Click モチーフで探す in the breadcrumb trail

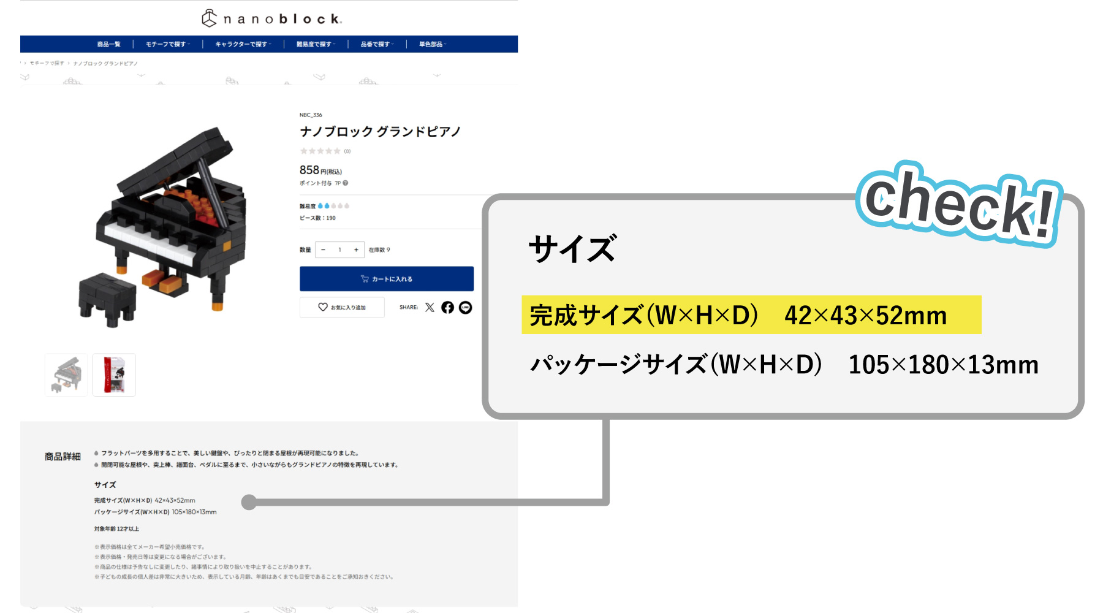click(x=47, y=63)
